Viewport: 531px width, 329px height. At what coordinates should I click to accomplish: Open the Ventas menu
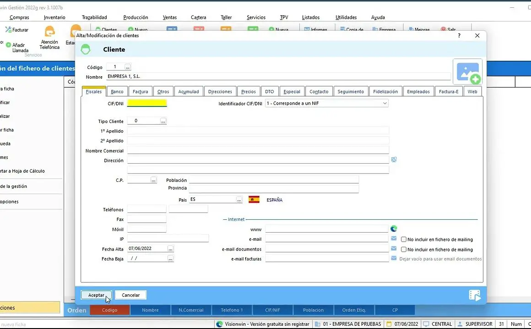point(170,17)
